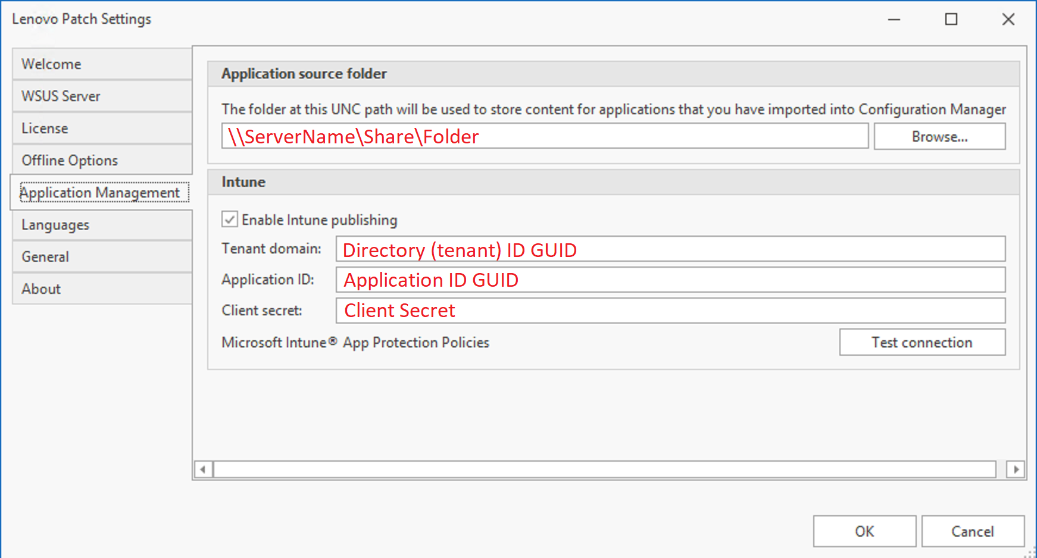The height and width of the screenshot is (558, 1037).
Task: Select Application Management tab
Action: click(x=101, y=193)
